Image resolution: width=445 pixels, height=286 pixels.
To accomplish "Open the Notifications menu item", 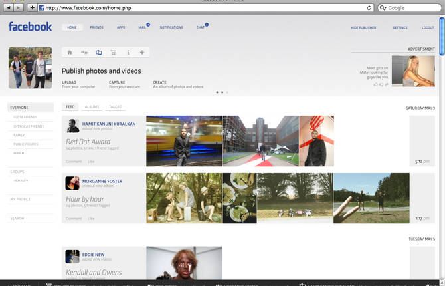I will pos(171,27).
